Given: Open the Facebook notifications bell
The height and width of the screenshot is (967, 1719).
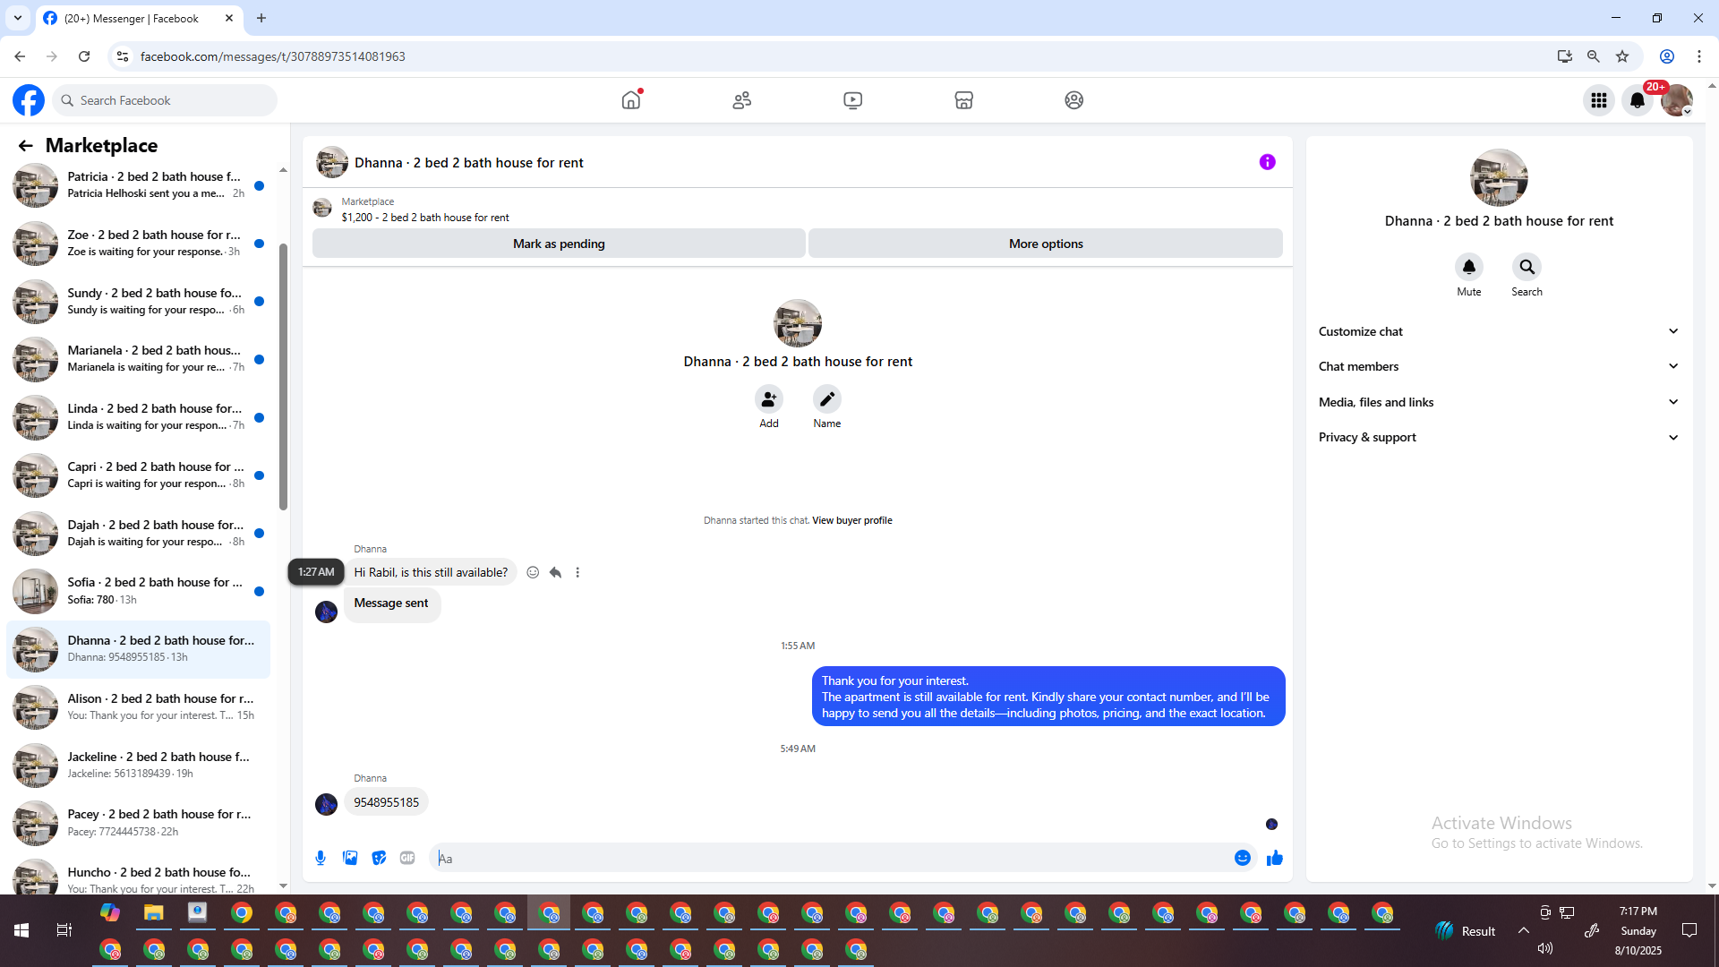Looking at the screenshot, I should click(x=1637, y=100).
